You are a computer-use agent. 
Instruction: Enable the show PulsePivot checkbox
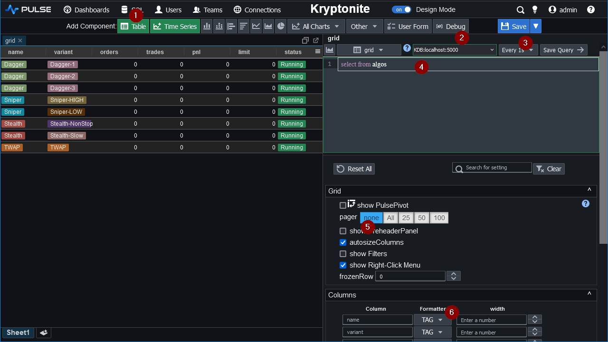click(x=343, y=205)
